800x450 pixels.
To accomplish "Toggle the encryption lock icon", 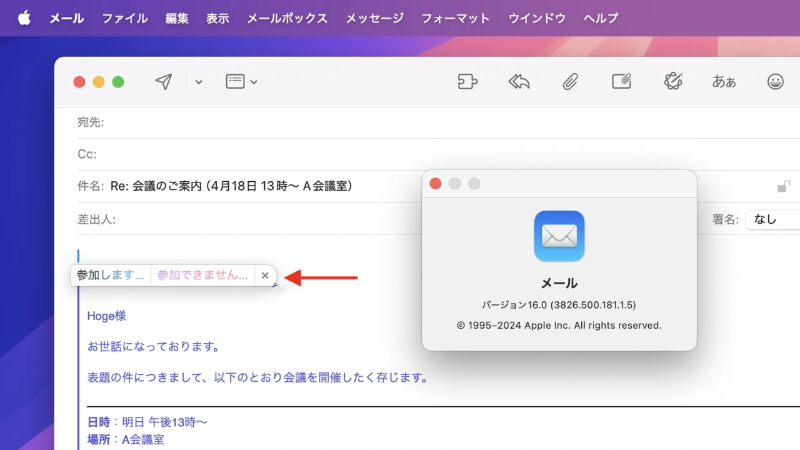I will (x=782, y=186).
